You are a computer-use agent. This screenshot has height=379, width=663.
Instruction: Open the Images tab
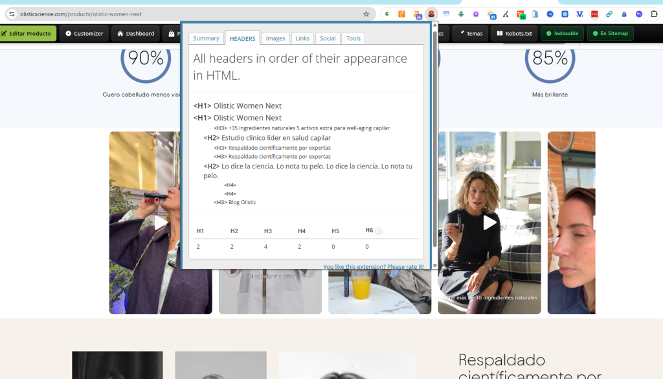click(x=275, y=38)
